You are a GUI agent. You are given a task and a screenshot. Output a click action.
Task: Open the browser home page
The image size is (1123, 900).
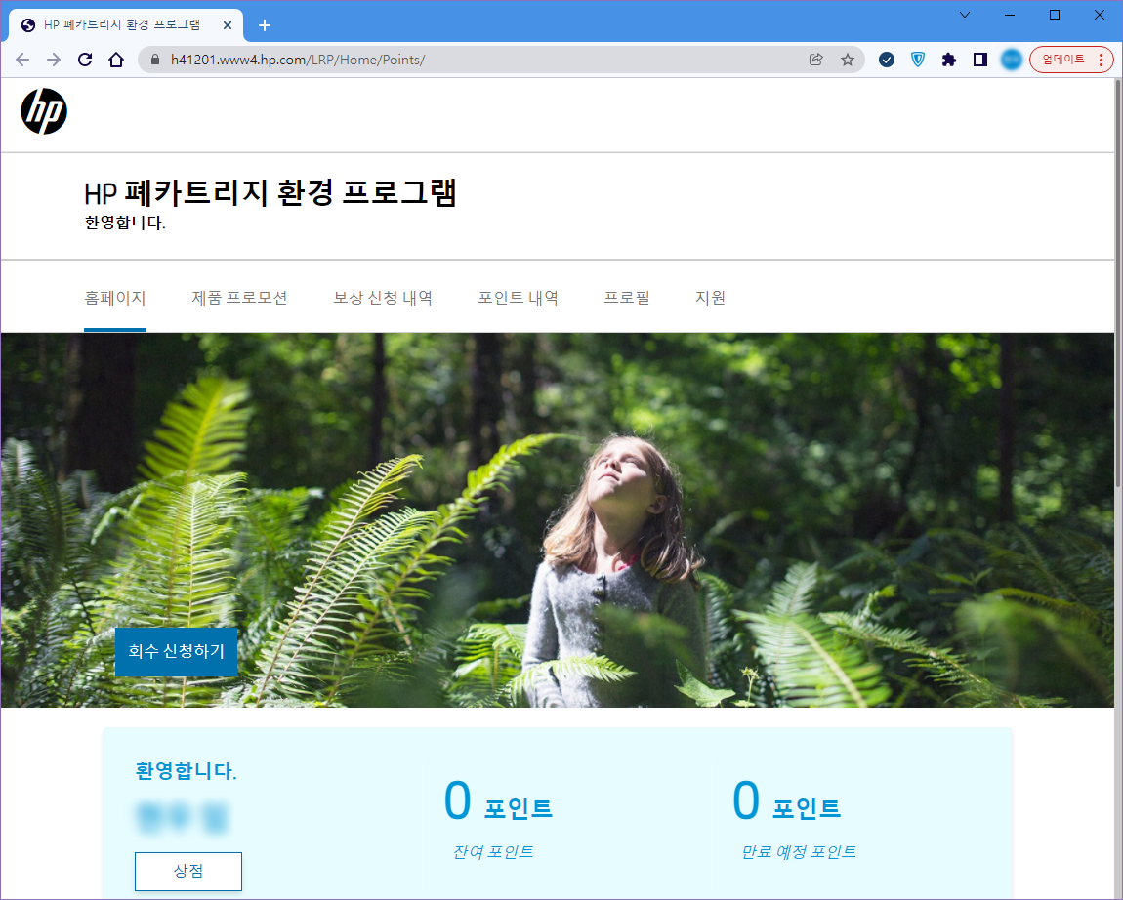[x=116, y=60]
